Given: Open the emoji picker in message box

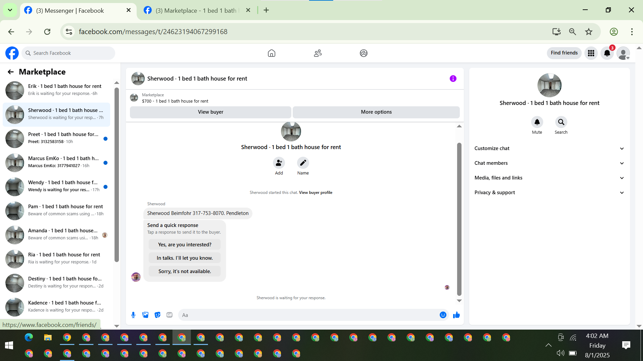Looking at the screenshot, I should 443,315.
